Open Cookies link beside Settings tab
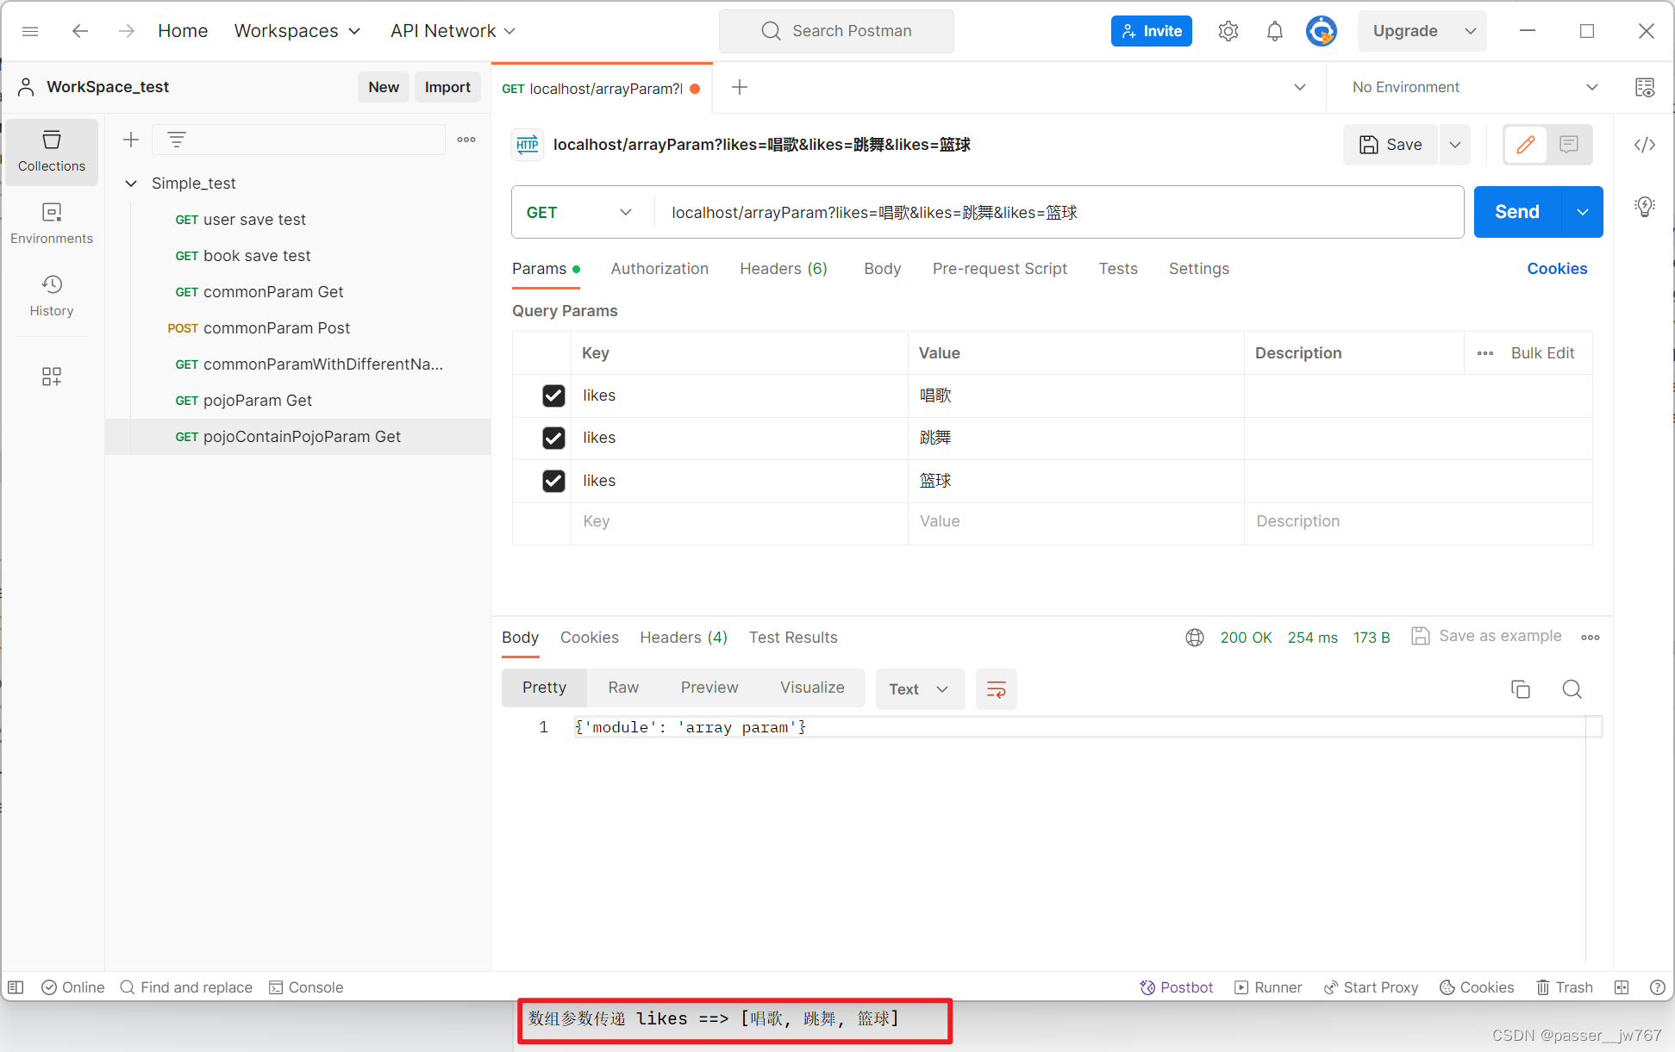Viewport: 1675px width, 1052px height. [x=1557, y=269]
